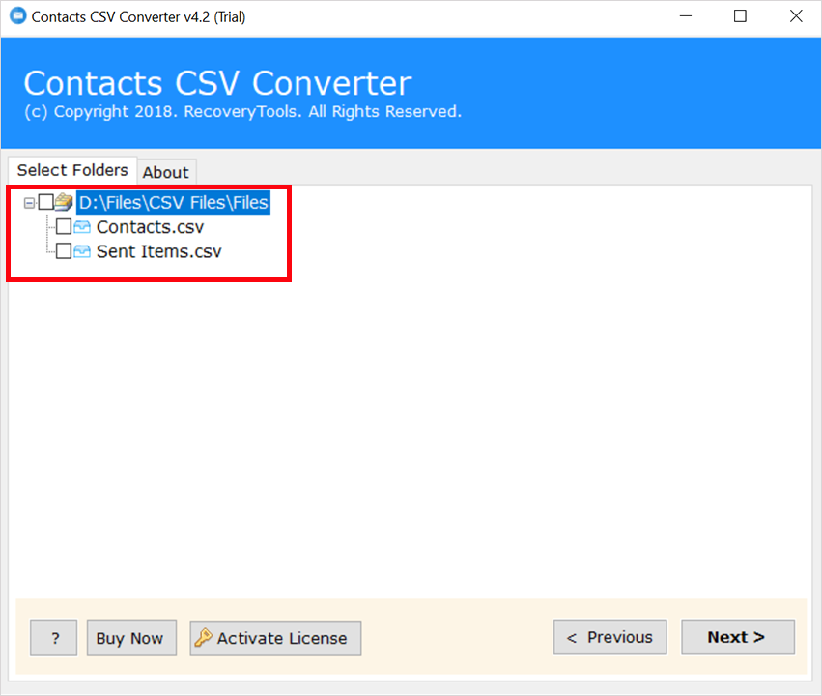
Task: Go back with the Previous button
Action: tap(610, 637)
